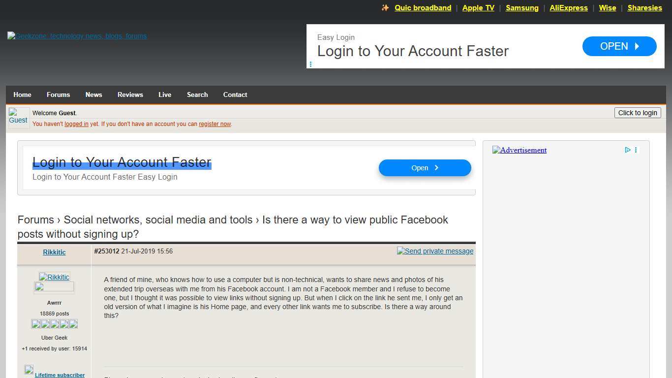This screenshot has width=672, height=378.
Task: Open the ad options three-dot menu on sidebar ad
Action: click(x=636, y=150)
